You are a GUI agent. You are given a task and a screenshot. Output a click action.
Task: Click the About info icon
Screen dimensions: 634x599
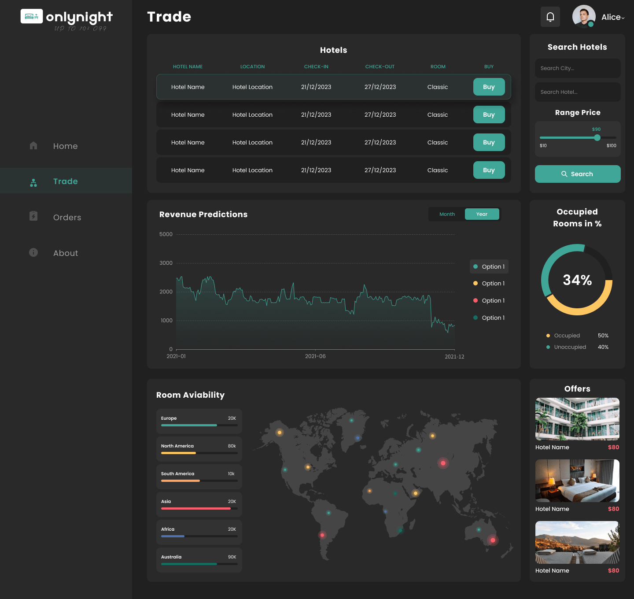pyautogui.click(x=33, y=252)
